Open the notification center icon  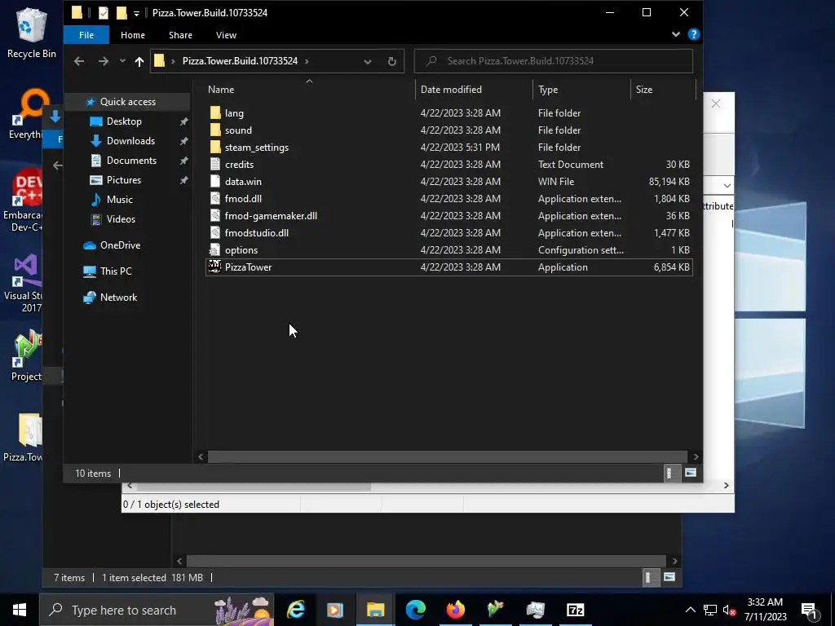pos(810,611)
